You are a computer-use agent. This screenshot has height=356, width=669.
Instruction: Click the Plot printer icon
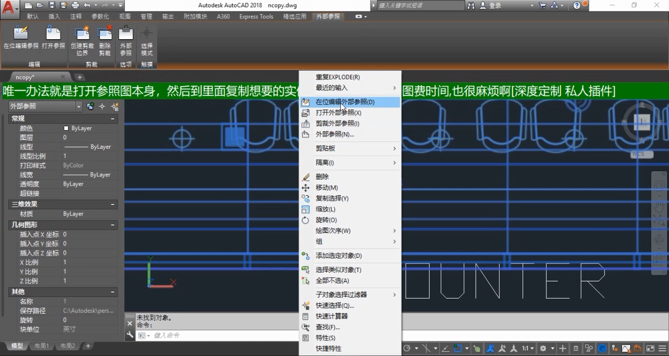click(75, 5)
